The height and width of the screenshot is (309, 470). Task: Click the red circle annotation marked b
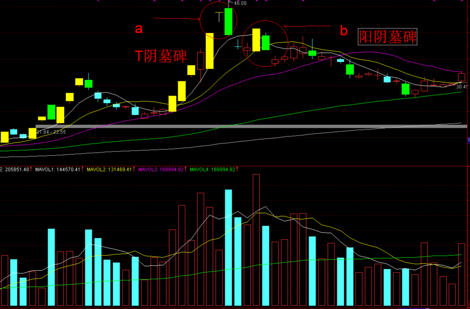(x=264, y=45)
